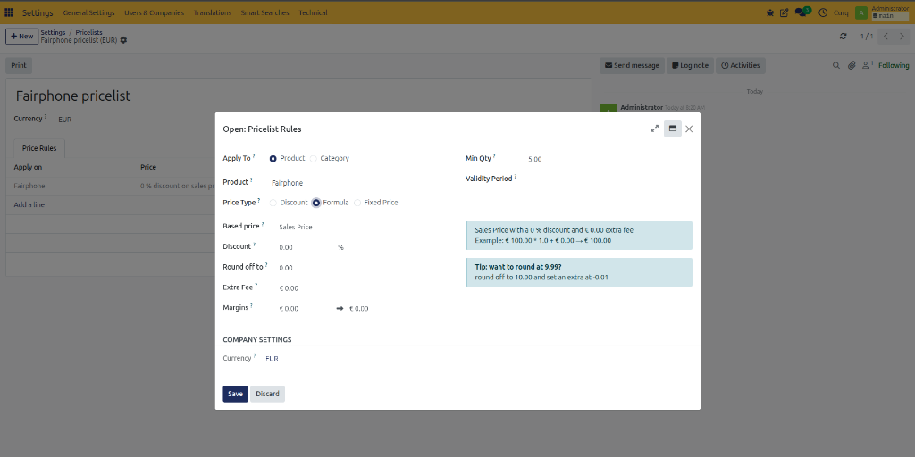The width and height of the screenshot is (915, 457).
Task: Choose the Fixed Price radio option
Action: [357, 203]
